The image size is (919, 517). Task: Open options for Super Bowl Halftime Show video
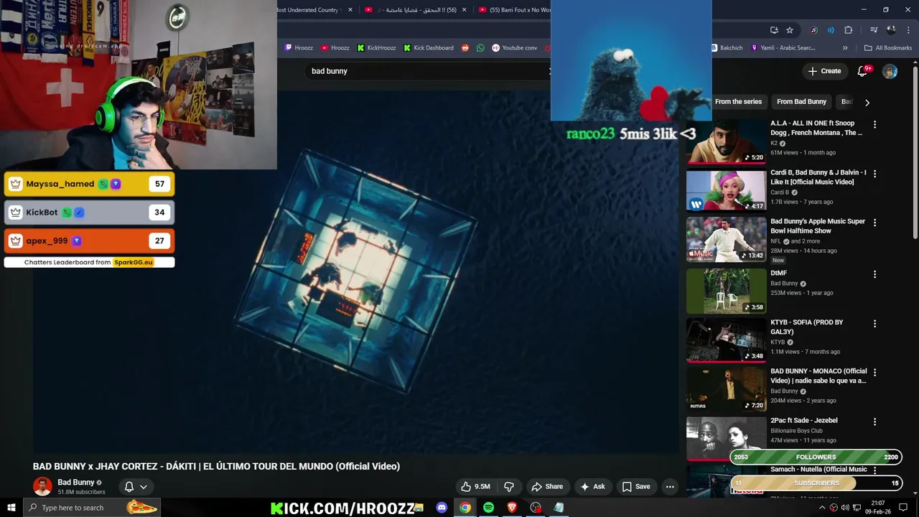click(874, 223)
